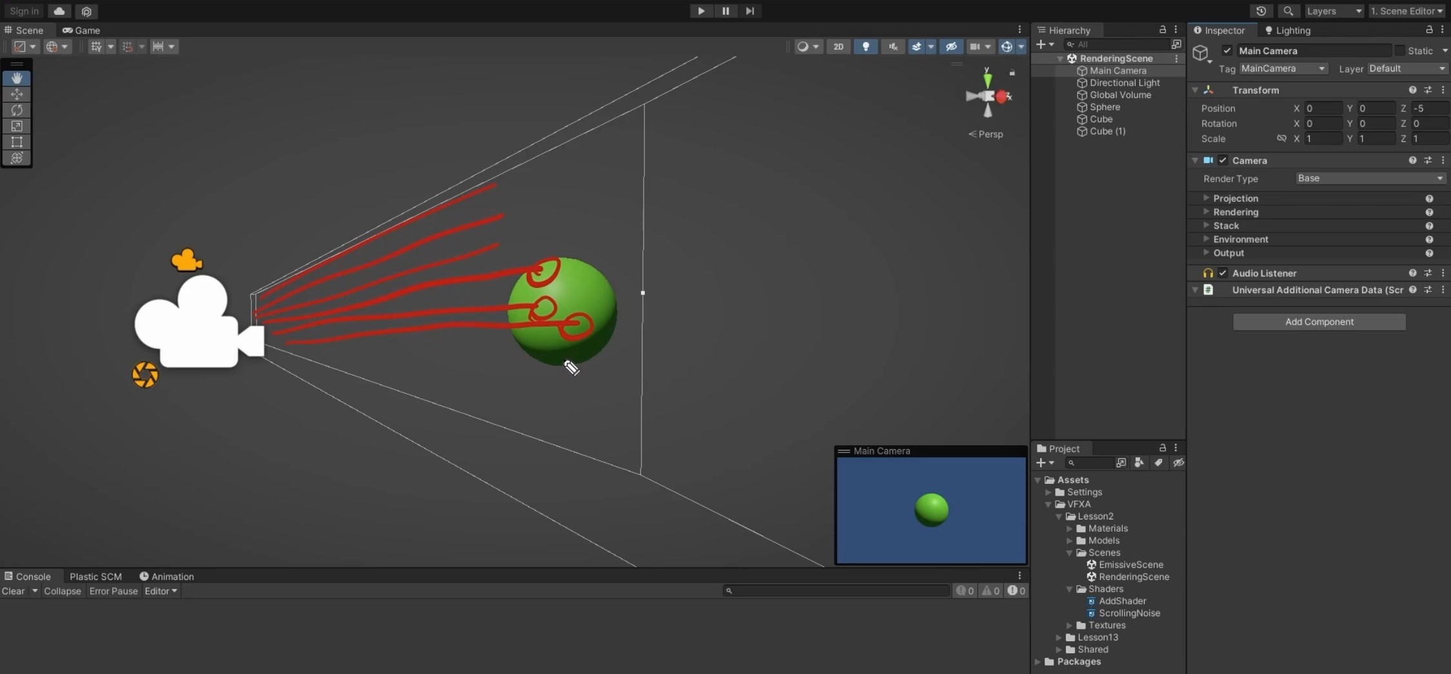
Task: Select Sphere in Hierarchy
Action: [1105, 107]
